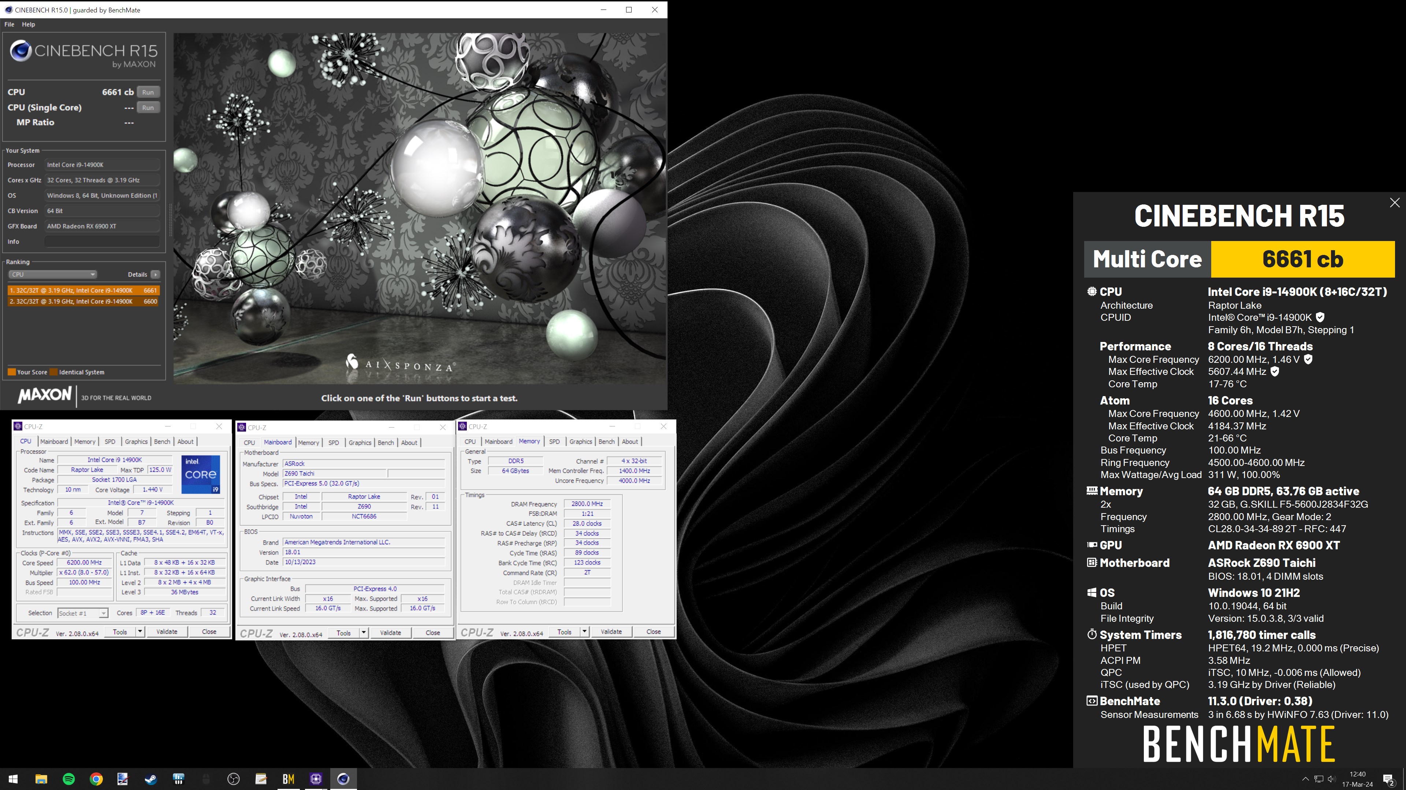Click the BIOS Date value 10/13/2023
Screen dimensions: 1406x790
364,562
